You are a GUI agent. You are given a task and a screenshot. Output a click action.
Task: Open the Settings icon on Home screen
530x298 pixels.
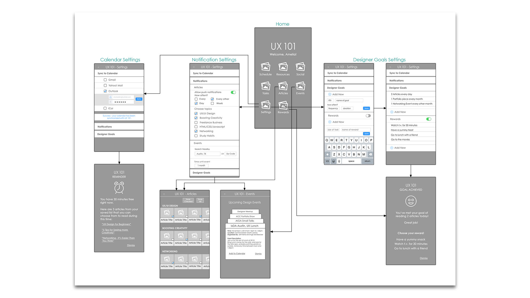266,105
